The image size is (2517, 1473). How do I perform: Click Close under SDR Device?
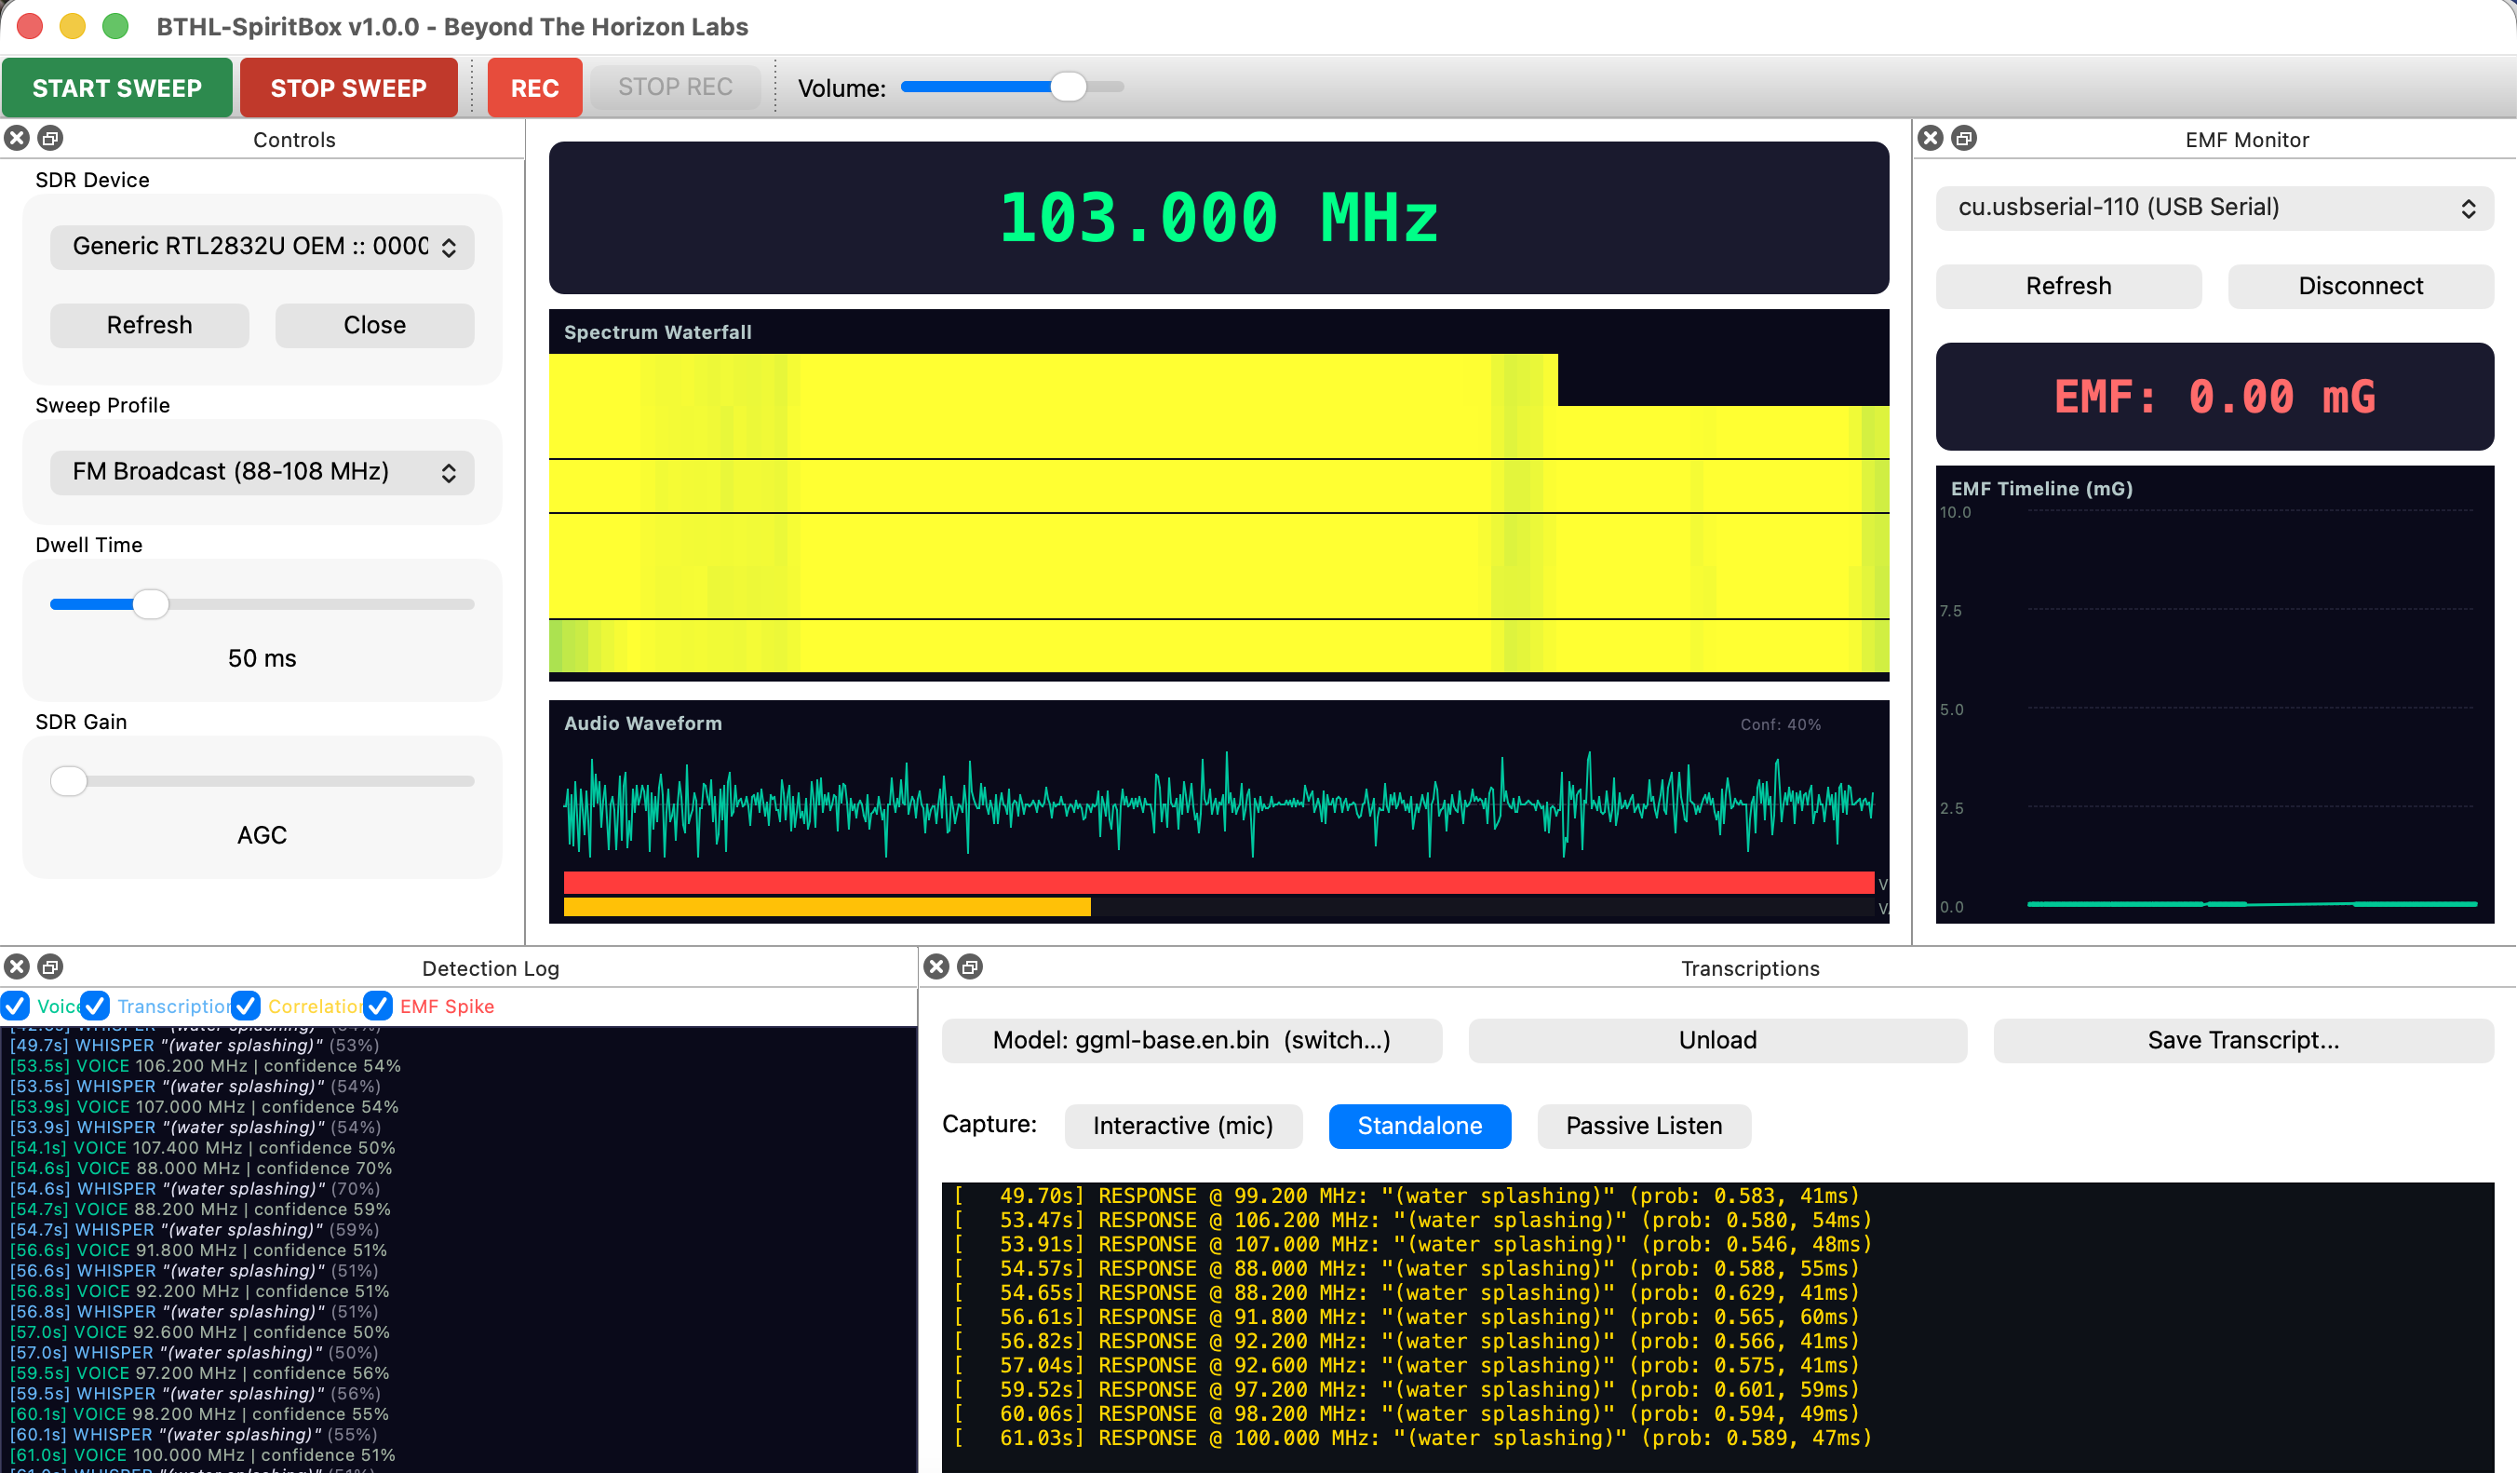coord(374,326)
